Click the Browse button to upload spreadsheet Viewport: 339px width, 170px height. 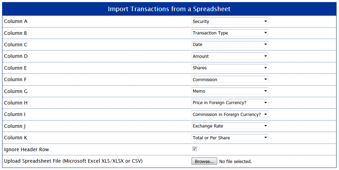[x=204, y=161]
